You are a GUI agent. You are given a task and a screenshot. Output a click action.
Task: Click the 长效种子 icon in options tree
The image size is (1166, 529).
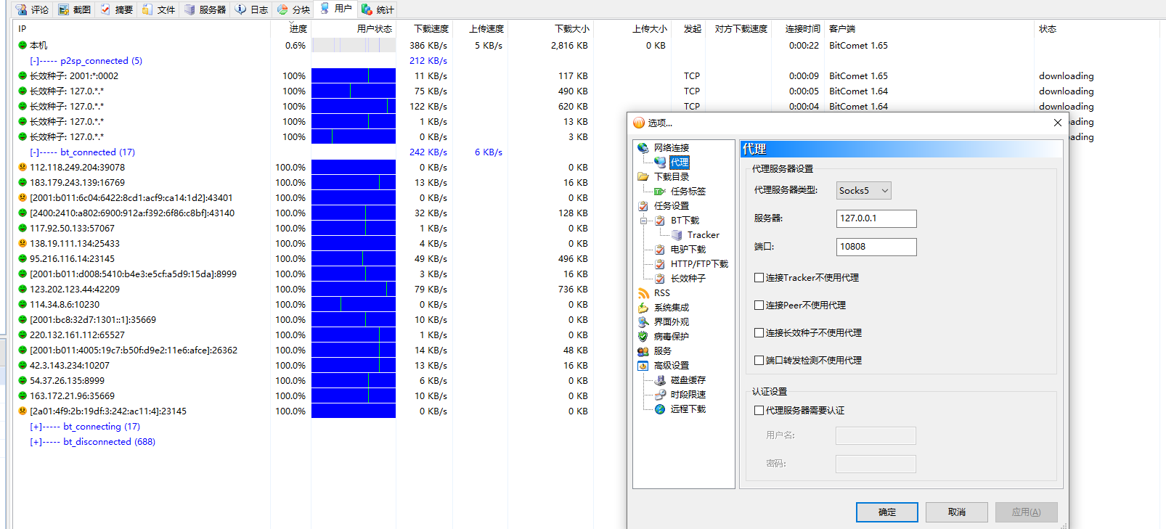pyautogui.click(x=660, y=279)
